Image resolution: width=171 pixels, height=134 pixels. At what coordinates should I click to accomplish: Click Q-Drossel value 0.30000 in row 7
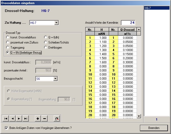pyautogui.click(x=127, y=62)
